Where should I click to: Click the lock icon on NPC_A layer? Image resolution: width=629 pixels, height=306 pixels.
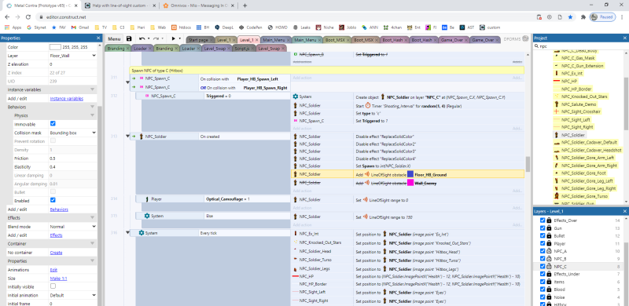[x=549, y=251]
